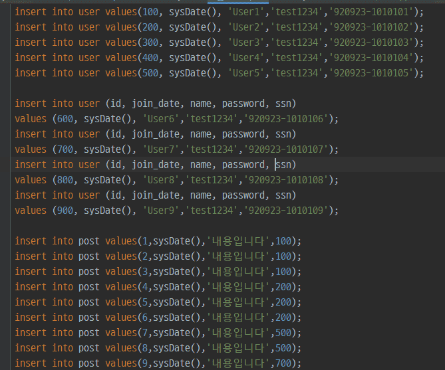
Task: Click user id 200 ending the post 6 line
Action: coord(283,318)
